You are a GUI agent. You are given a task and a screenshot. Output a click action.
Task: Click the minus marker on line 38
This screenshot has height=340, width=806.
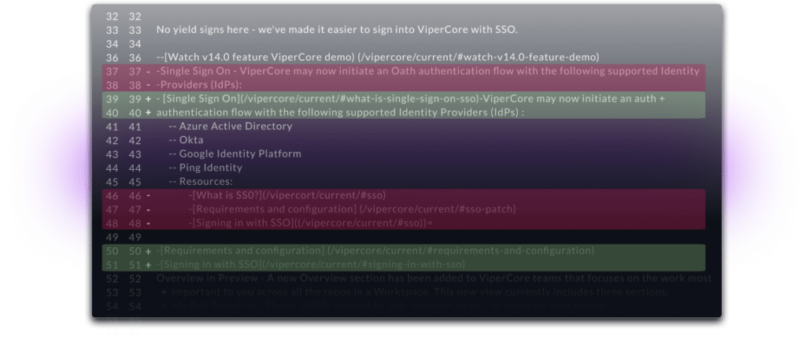[149, 85]
